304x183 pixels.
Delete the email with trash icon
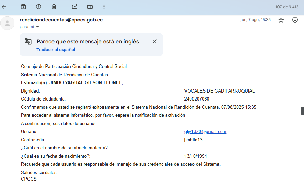[54, 7]
